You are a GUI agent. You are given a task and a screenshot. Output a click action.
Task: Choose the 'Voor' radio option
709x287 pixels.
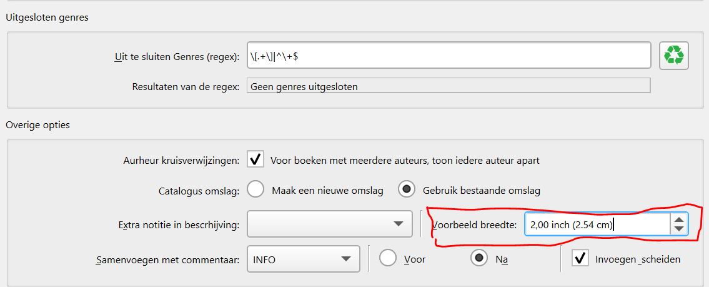[x=388, y=259]
